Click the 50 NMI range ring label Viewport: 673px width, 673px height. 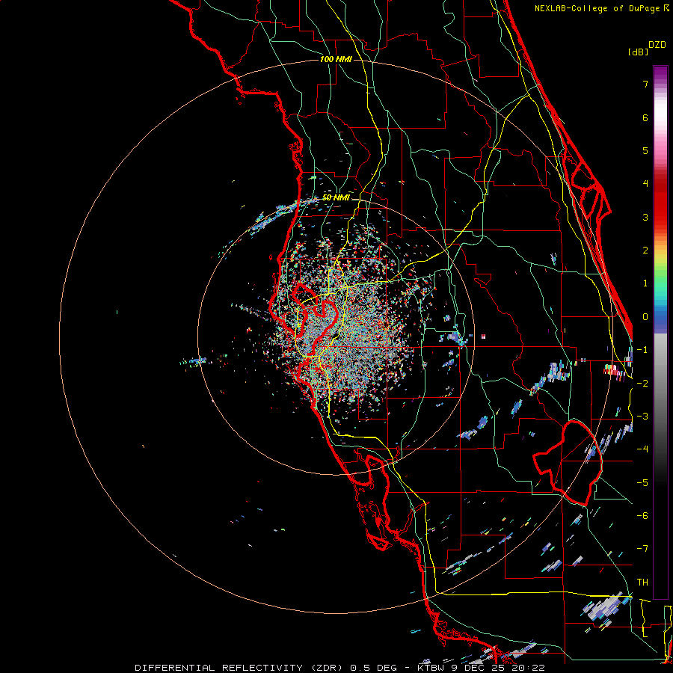(x=336, y=197)
